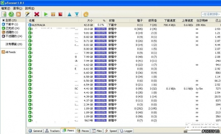Select 已完成 (24) category in the sidebar
The width and height of the screenshot is (221, 134).
click(x=12, y=28)
